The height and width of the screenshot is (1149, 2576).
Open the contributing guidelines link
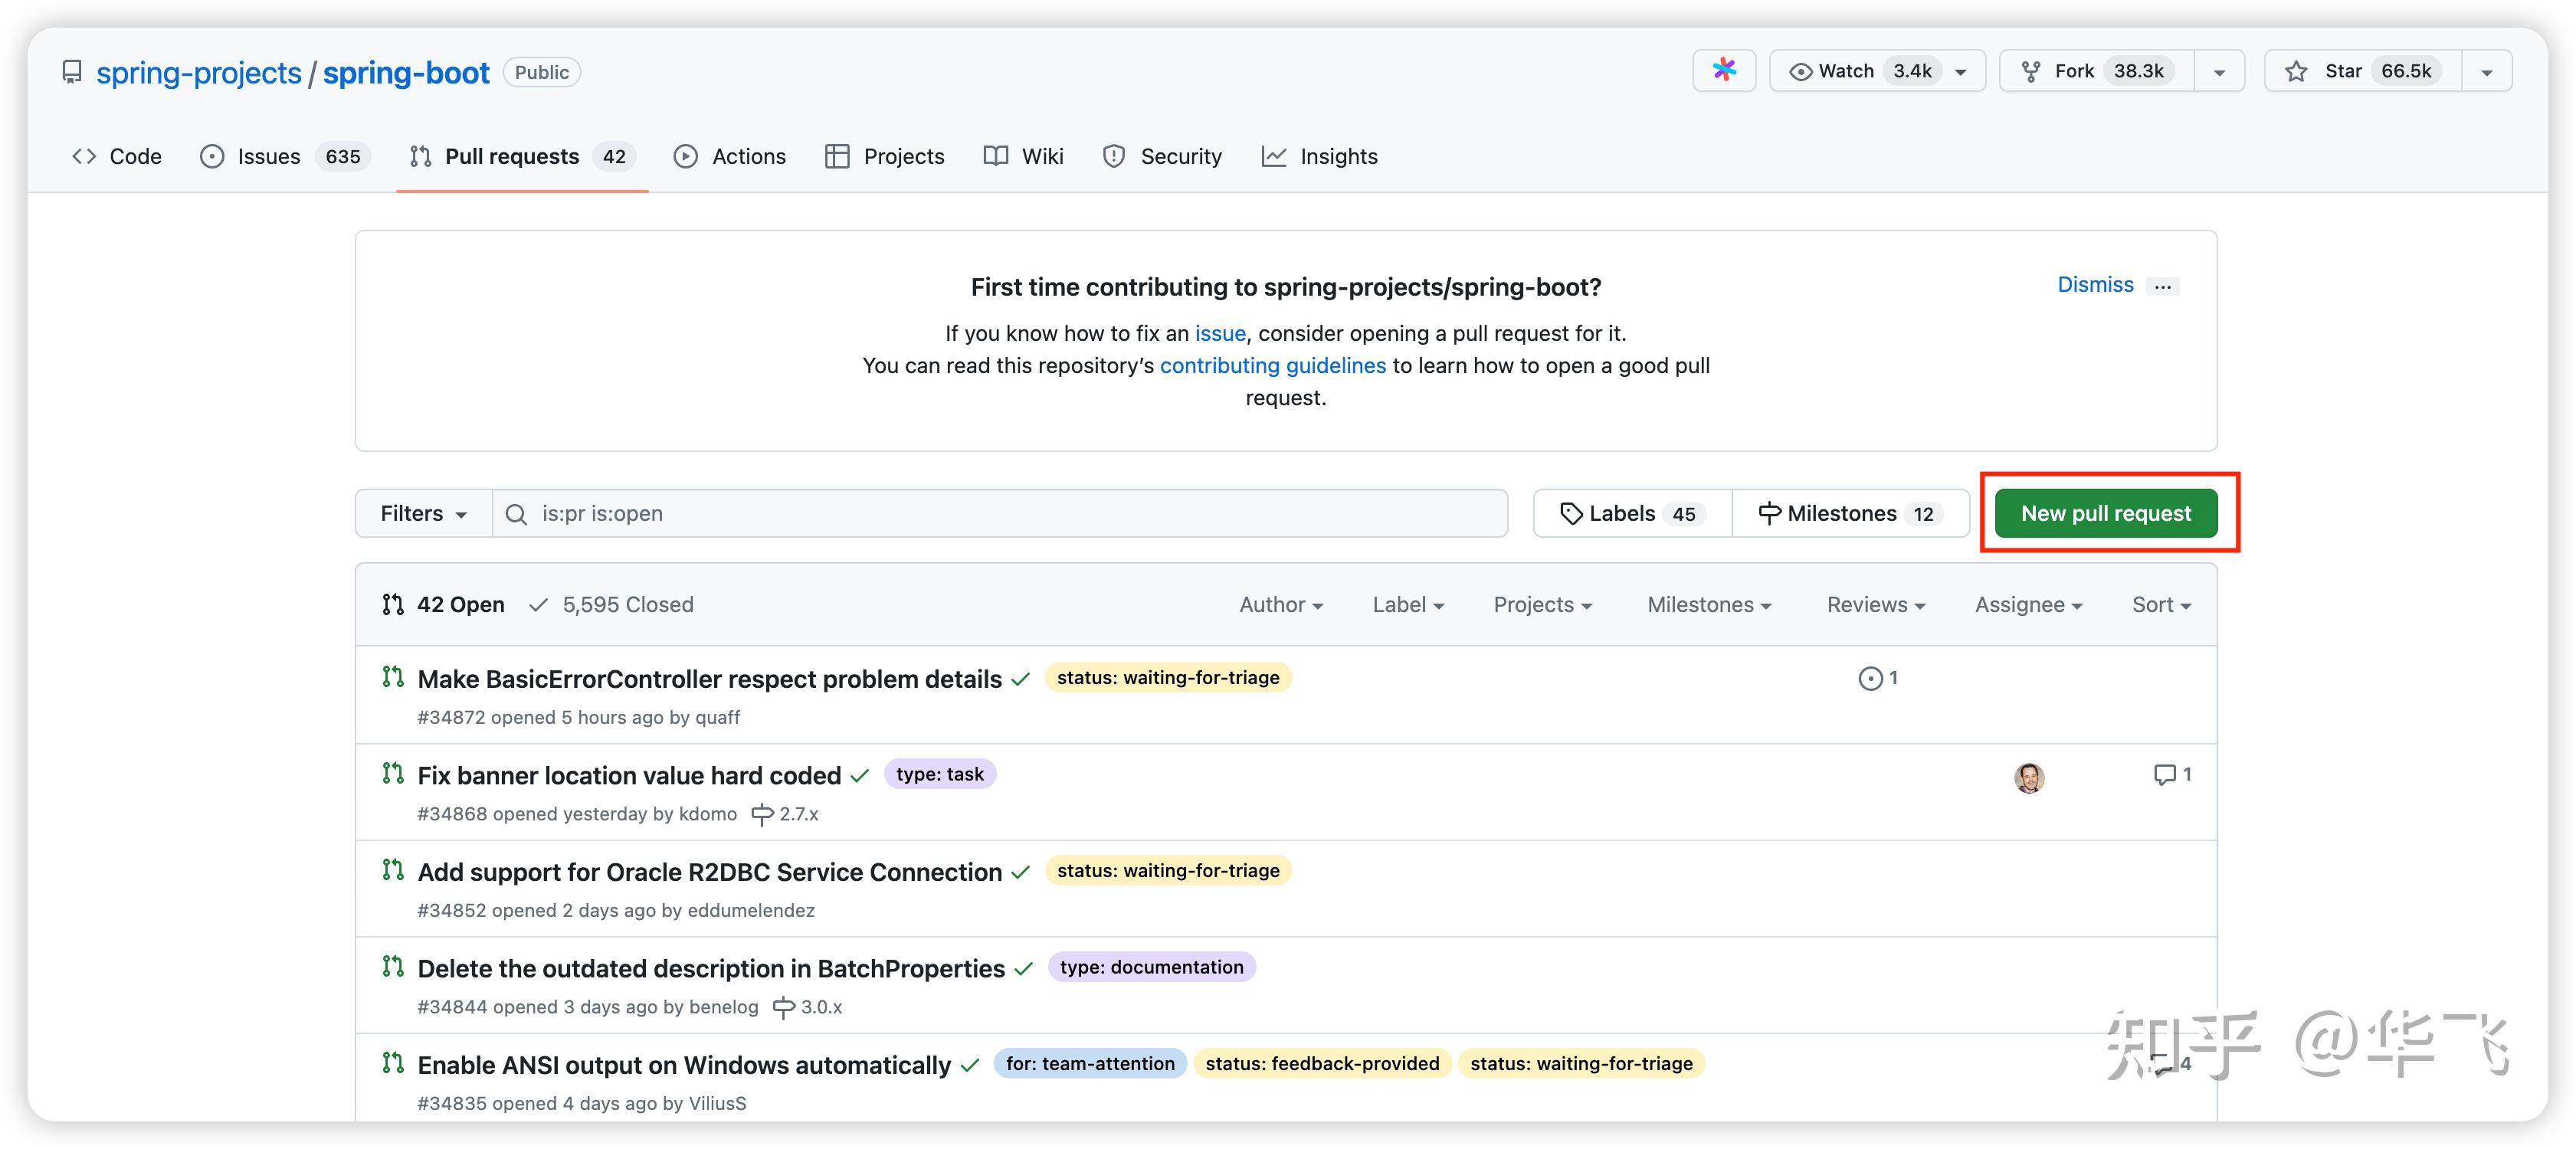(x=1272, y=365)
